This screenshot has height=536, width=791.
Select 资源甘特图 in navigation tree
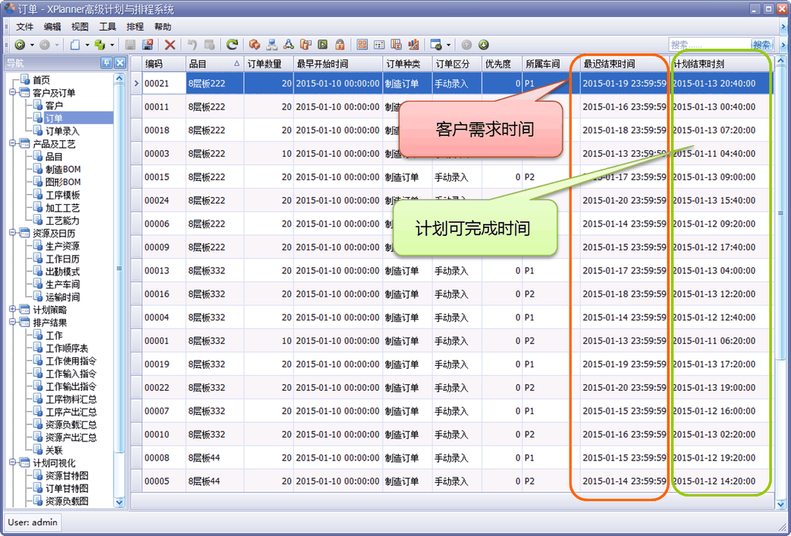click(x=67, y=476)
